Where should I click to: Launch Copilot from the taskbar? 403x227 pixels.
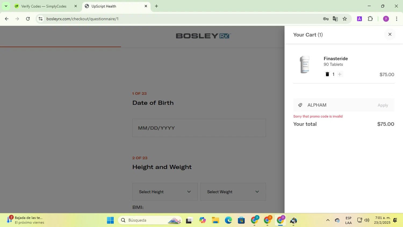click(202, 220)
